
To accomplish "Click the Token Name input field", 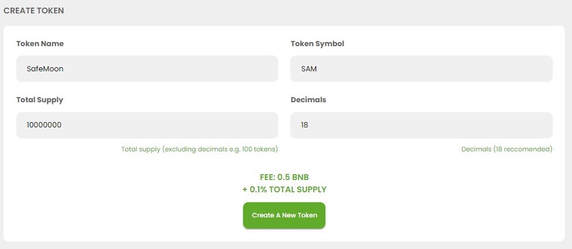I will click(147, 68).
